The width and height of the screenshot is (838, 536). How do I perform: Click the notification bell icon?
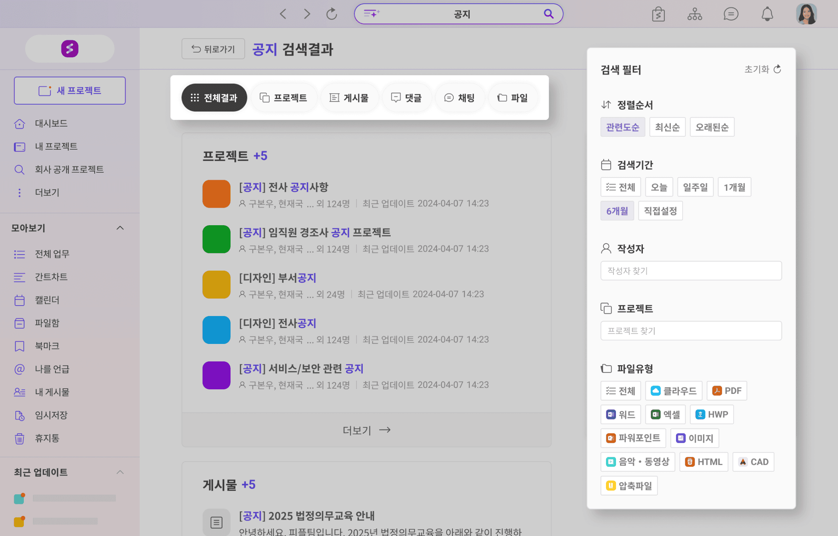pos(767,14)
